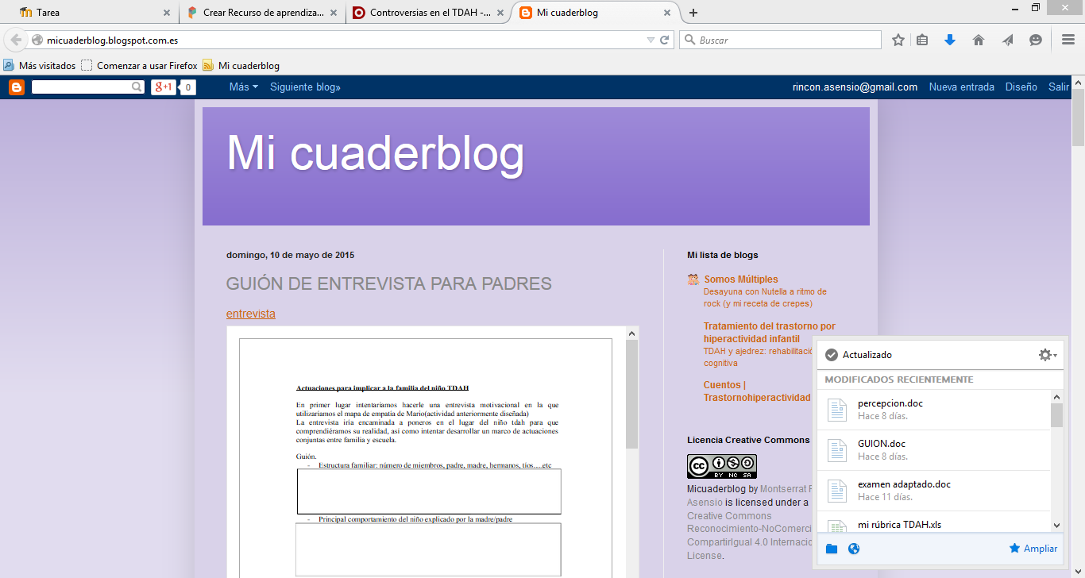Screen dimensions: 1085x578
Task: Go to homepage using the home icon
Action: (979, 39)
